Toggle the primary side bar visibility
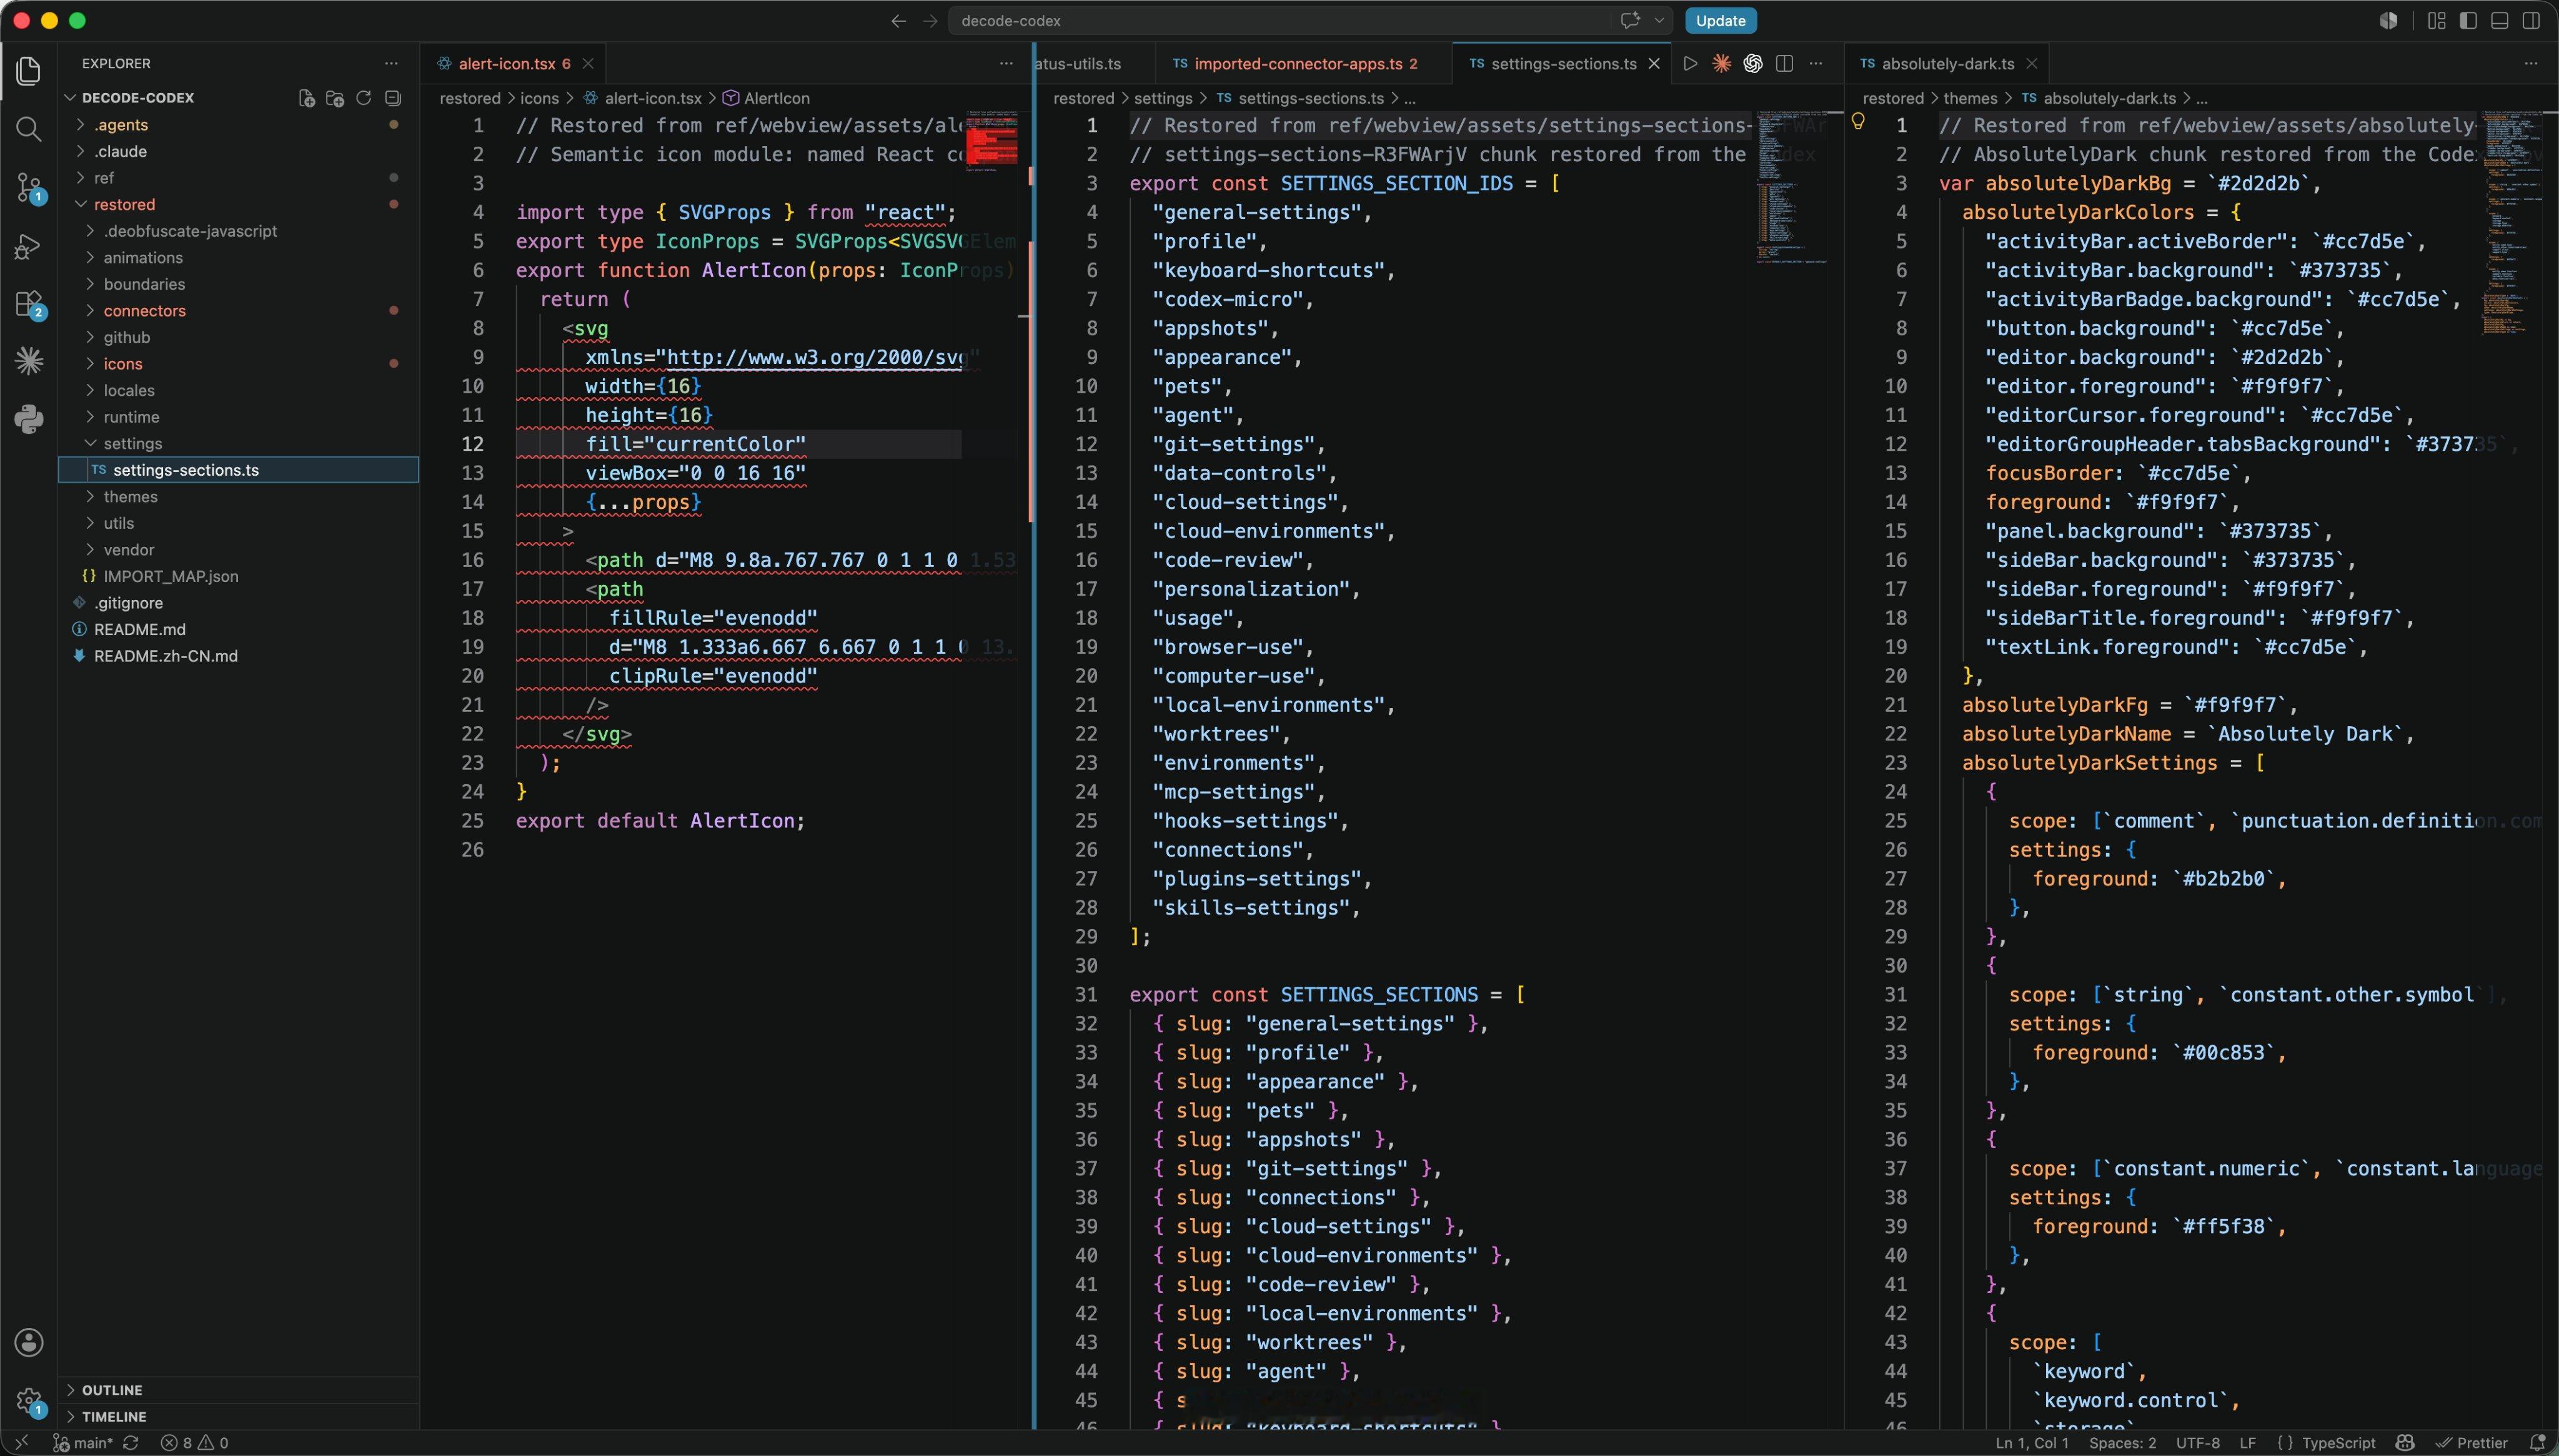This screenshot has width=2559, height=1456. pyautogui.click(x=2468, y=21)
